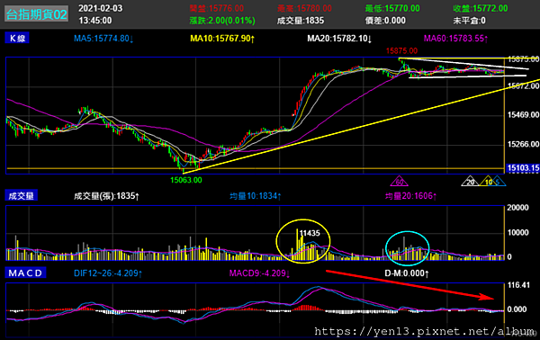Click the 20000 volume axis label
The height and width of the screenshot is (340, 540).
click(518, 208)
